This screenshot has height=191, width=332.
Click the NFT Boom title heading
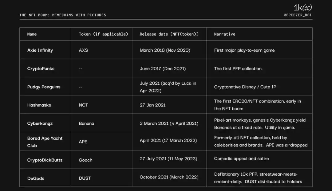63,15
